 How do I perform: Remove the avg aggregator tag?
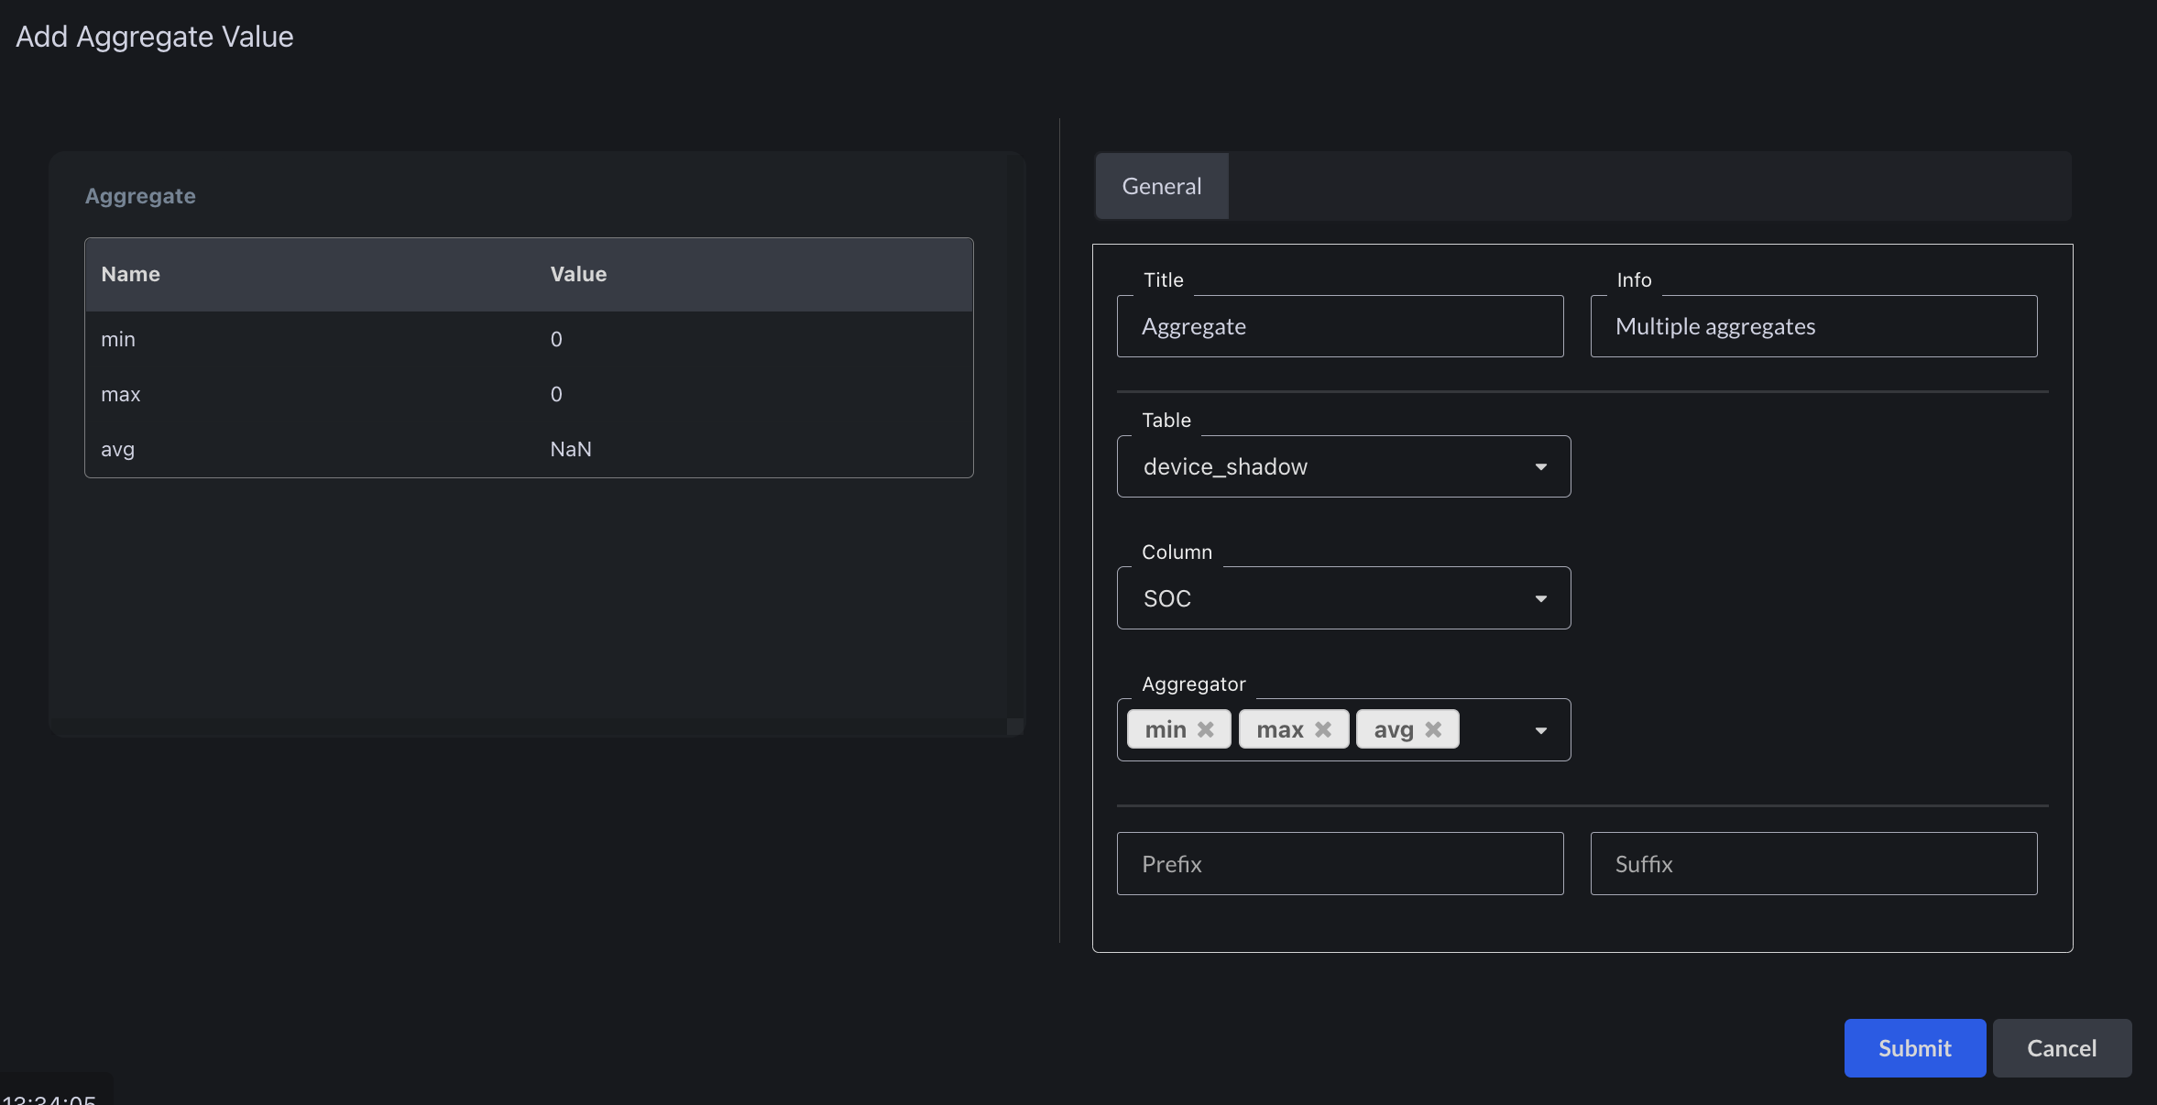pos(1434,729)
